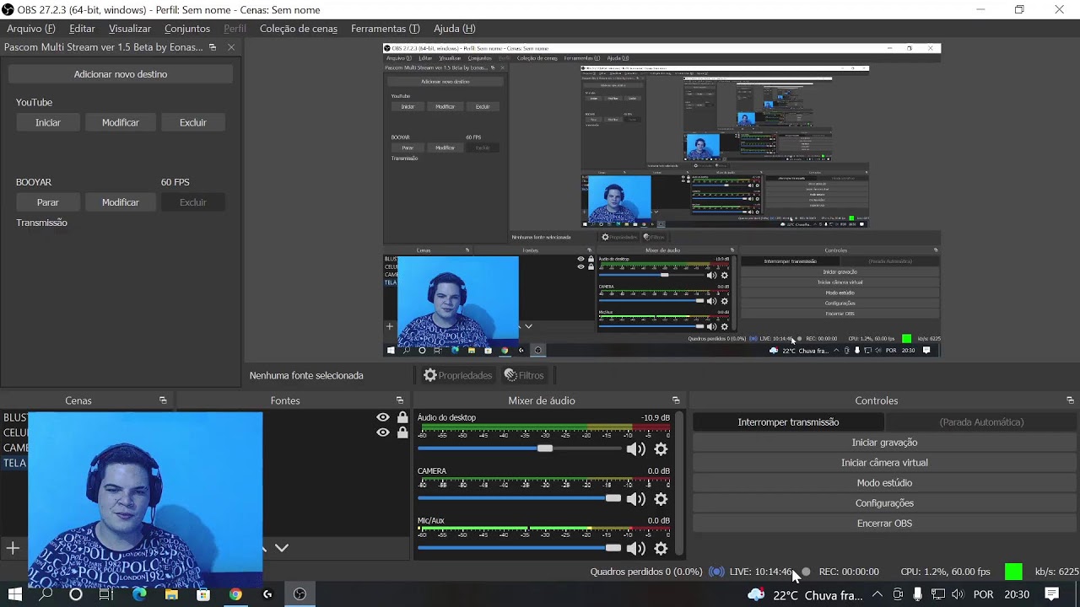This screenshot has width=1080, height=607.
Task: Move selected source down with chevron arrow
Action: 282,548
